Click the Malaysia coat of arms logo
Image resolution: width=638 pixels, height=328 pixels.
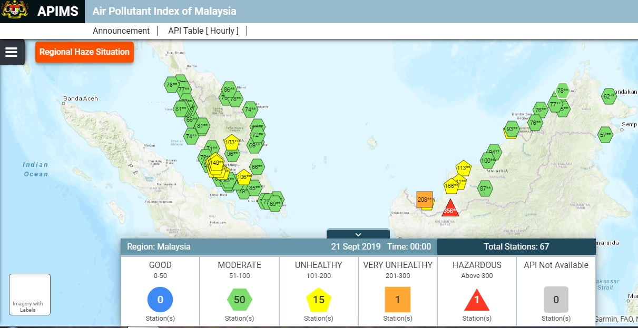pos(15,11)
